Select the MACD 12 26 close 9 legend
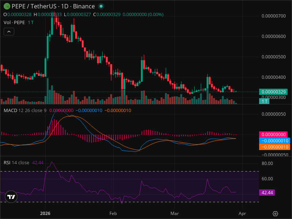Image resolution: width=292 pixels, height=219 pixels. click(x=25, y=111)
